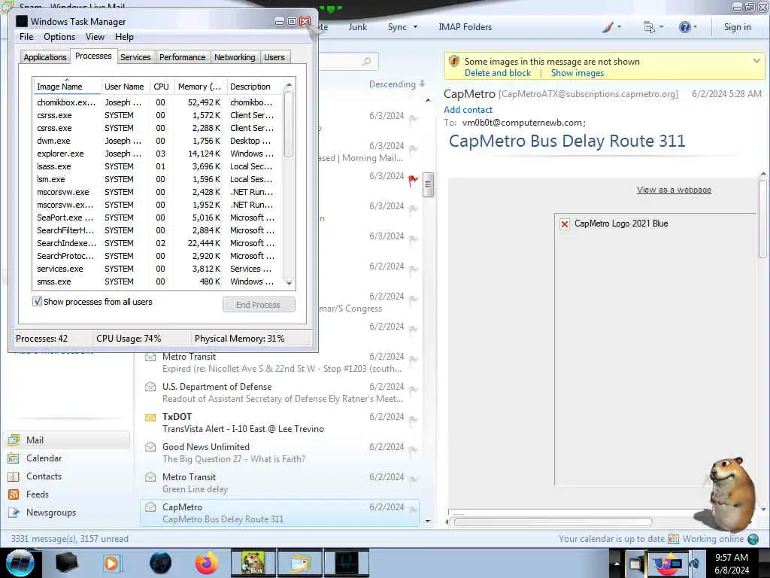This screenshot has width=770, height=578.
Task: Click Add contact link
Action: click(x=468, y=110)
